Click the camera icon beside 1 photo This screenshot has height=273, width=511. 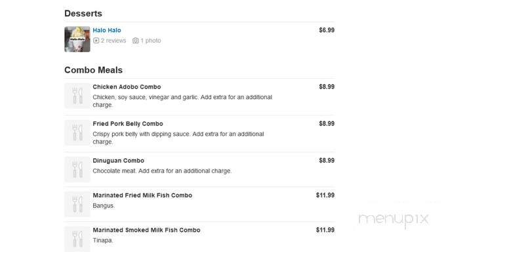135,41
